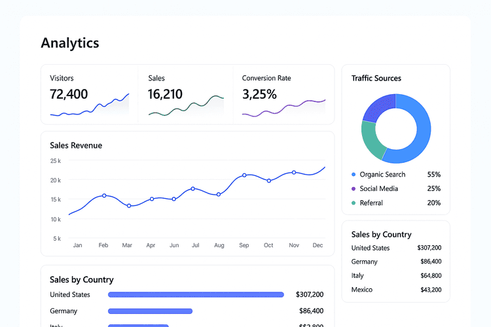This screenshot has height=327, width=491.
Task: Click the Sales Revenue chart heading
Action: (x=76, y=145)
